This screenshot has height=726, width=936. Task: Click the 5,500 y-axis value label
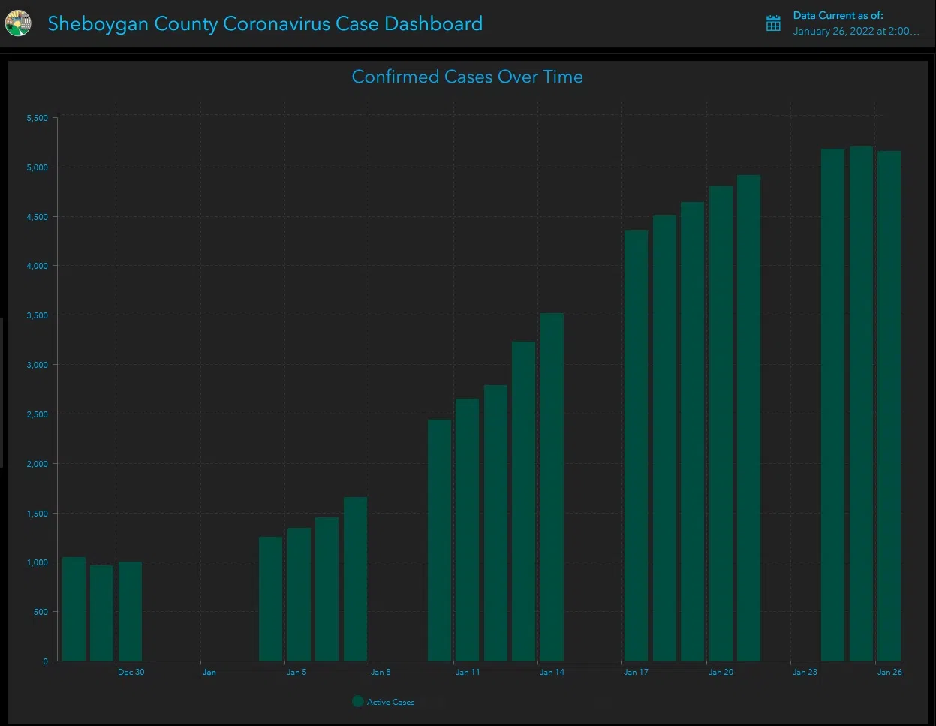37,118
